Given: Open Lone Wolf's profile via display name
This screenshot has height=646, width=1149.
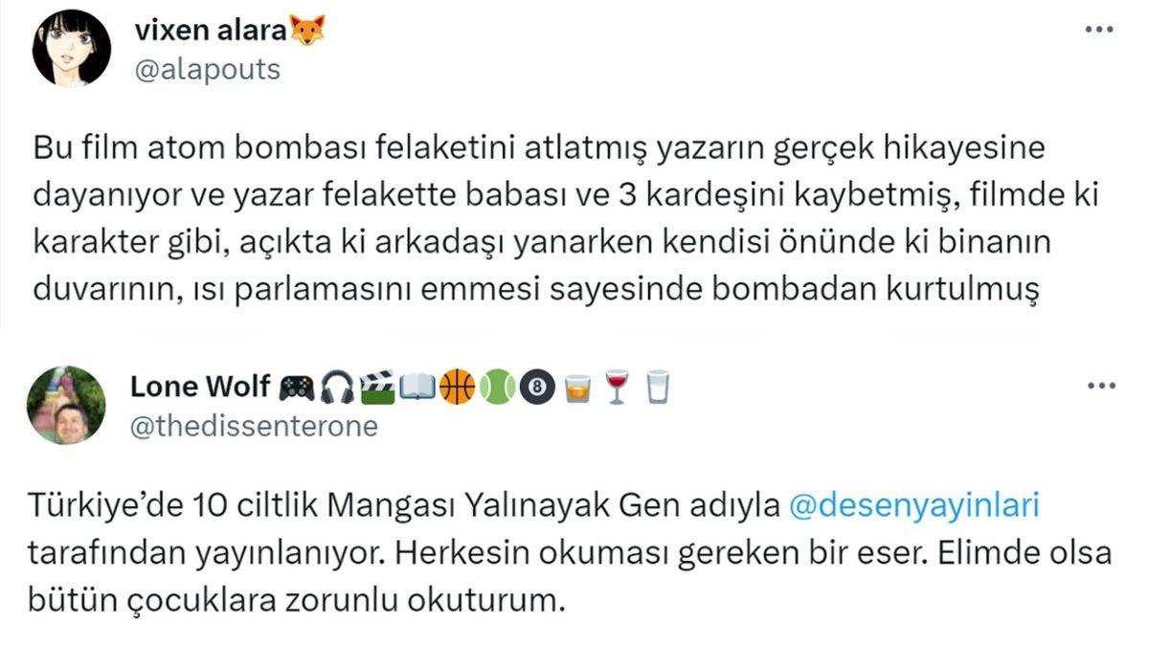Looking at the screenshot, I should [201, 386].
